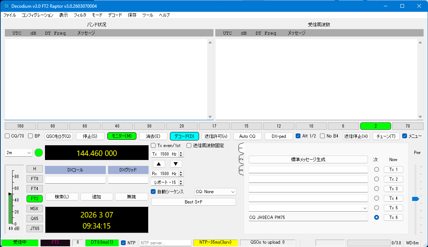Select the Q65 mode button

click(x=35, y=218)
